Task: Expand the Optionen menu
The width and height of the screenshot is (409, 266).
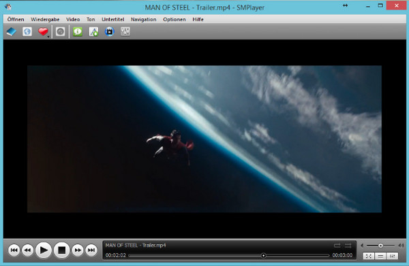Action: click(175, 19)
